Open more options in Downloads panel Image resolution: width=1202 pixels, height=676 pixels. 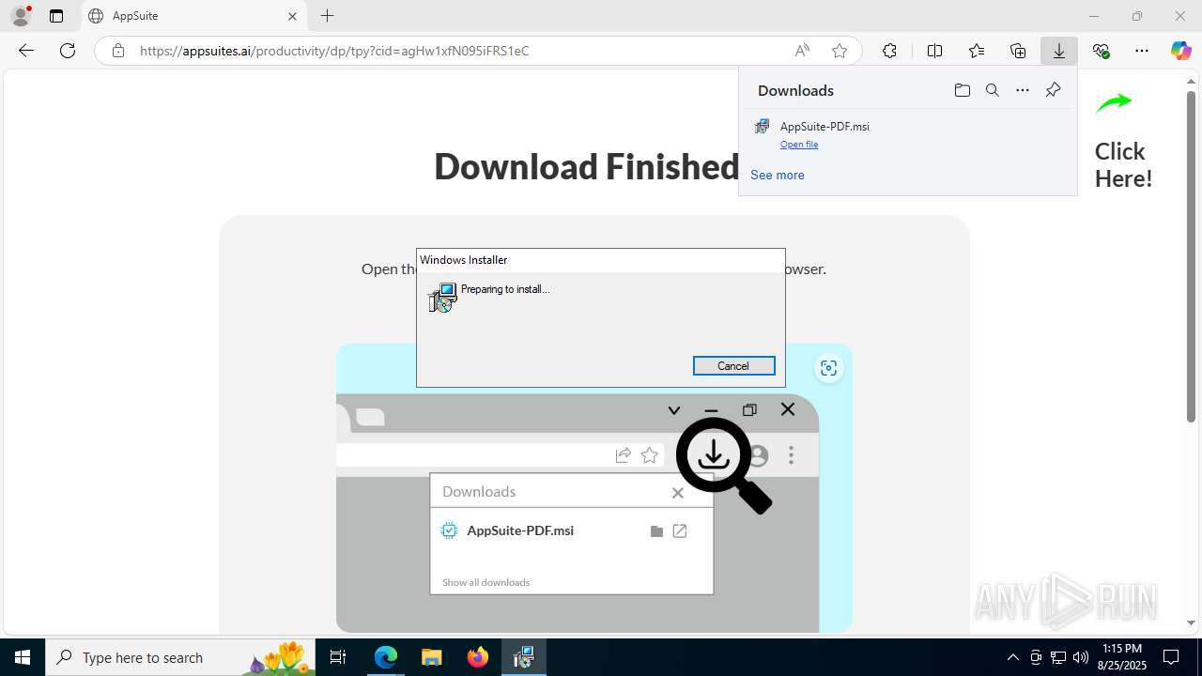point(1023,90)
